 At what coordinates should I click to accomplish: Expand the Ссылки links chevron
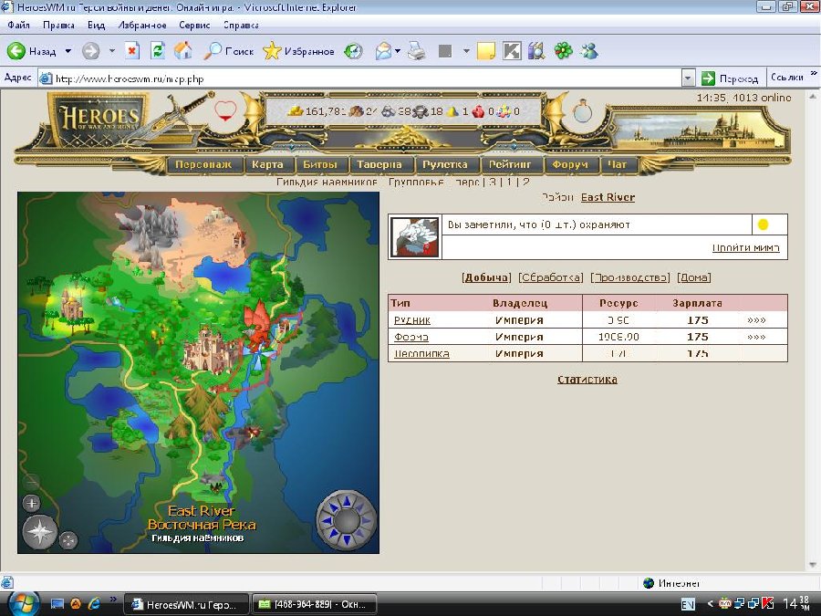pyautogui.click(x=814, y=74)
